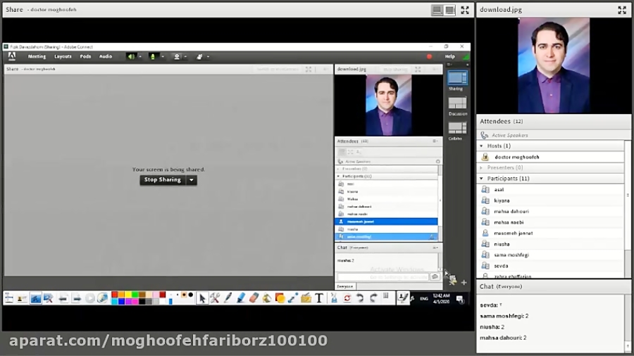Select the orange shapes tool
This screenshot has width=634, height=356.
coord(280,298)
